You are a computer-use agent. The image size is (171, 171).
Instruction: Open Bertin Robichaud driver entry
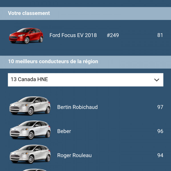[78, 107]
